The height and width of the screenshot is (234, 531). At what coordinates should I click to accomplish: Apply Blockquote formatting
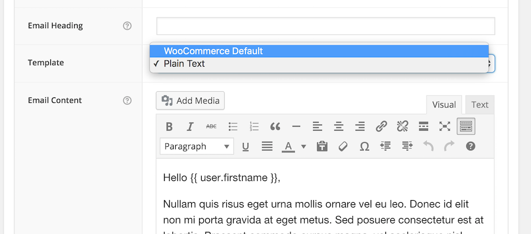point(275,127)
